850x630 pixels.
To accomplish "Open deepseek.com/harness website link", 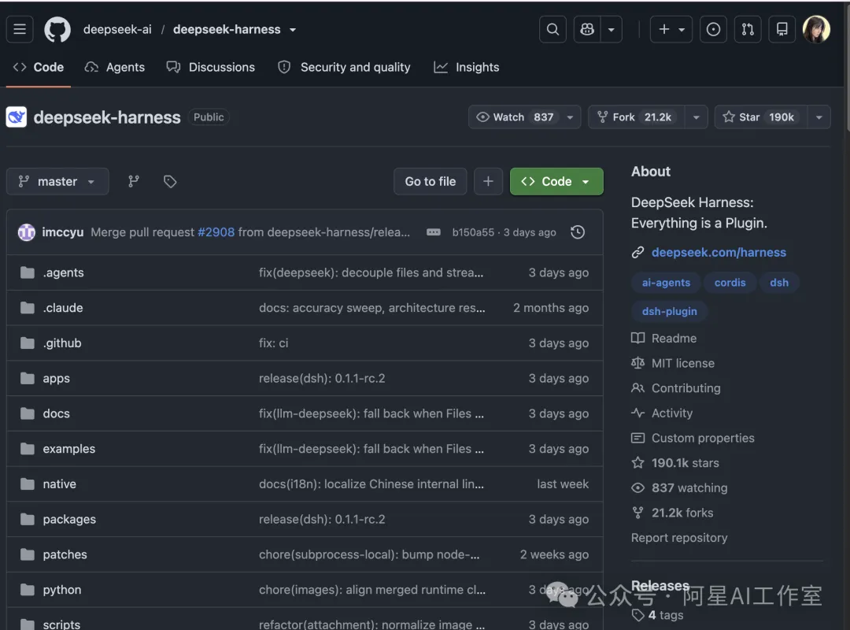I will point(719,252).
